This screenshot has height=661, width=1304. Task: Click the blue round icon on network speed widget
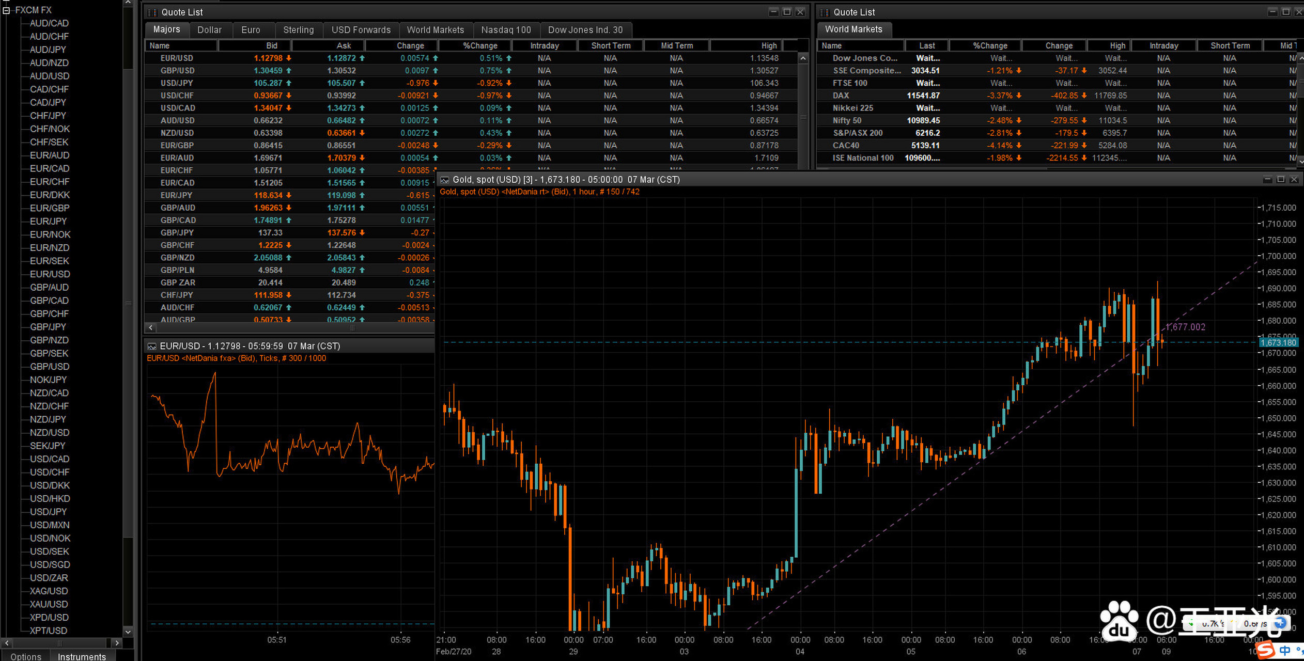(1280, 623)
